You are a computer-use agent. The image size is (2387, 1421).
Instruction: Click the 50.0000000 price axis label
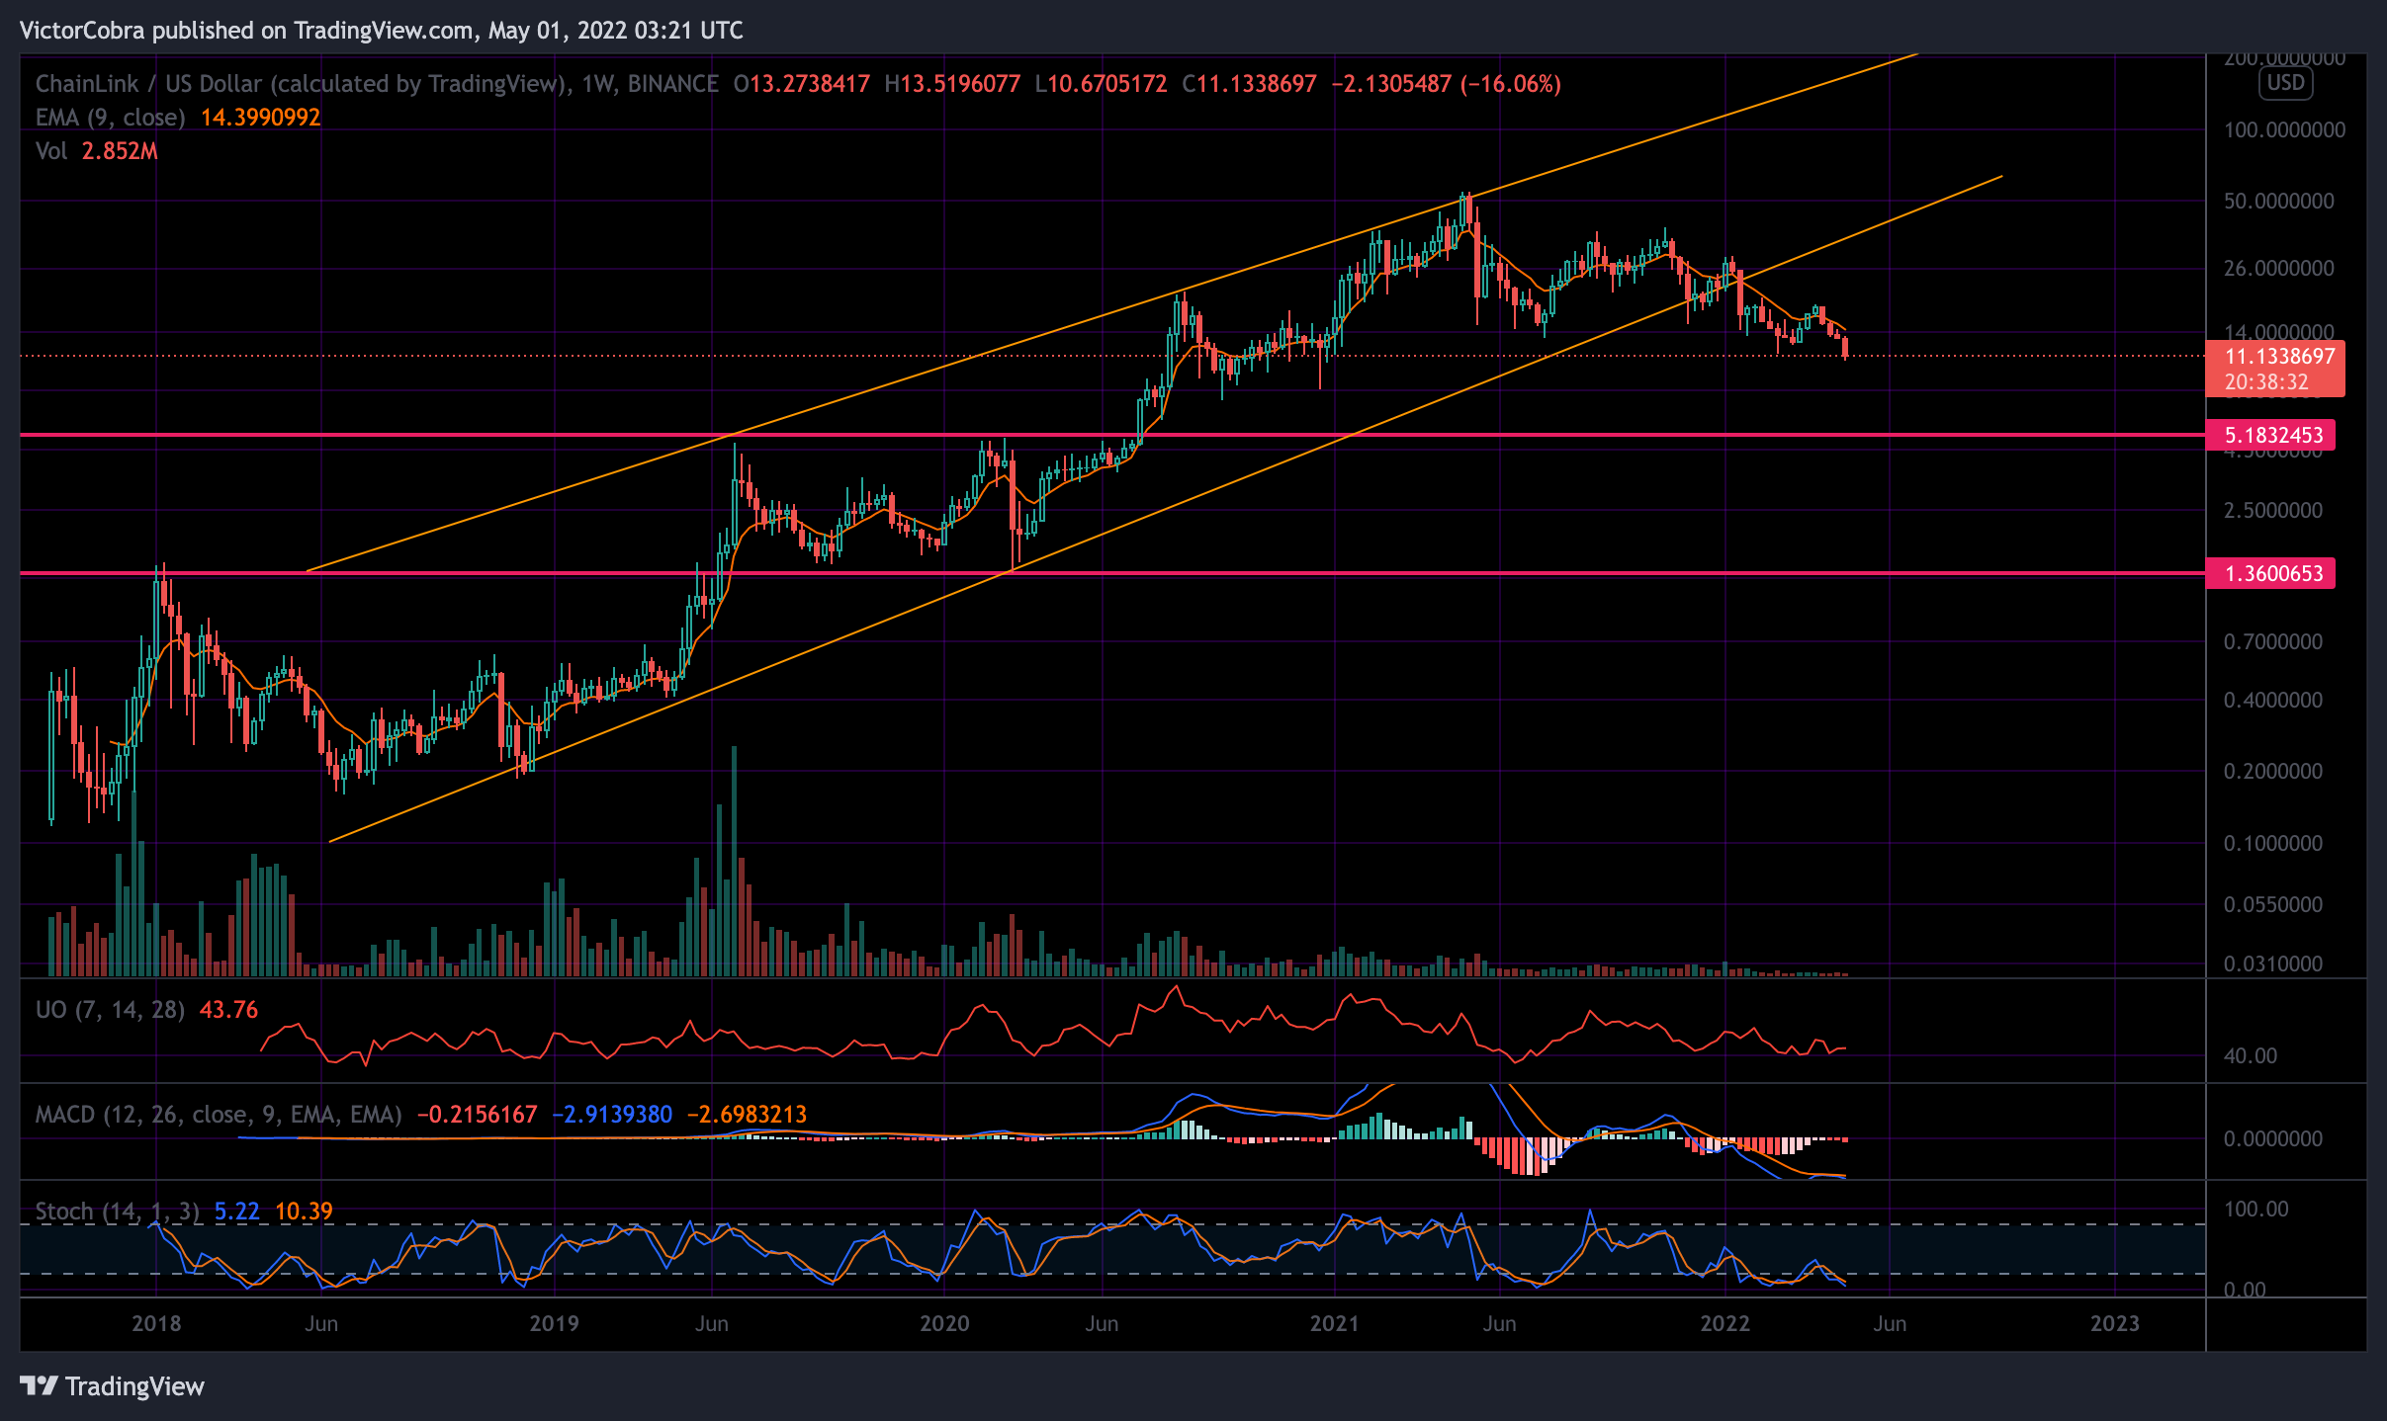2278,201
